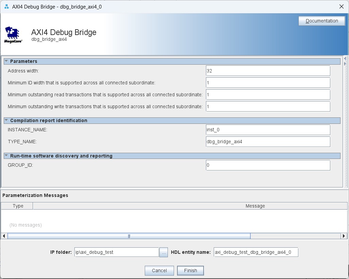
Task: Click the window title bar app icon
Action: pyautogui.click(x=7, y=7)
